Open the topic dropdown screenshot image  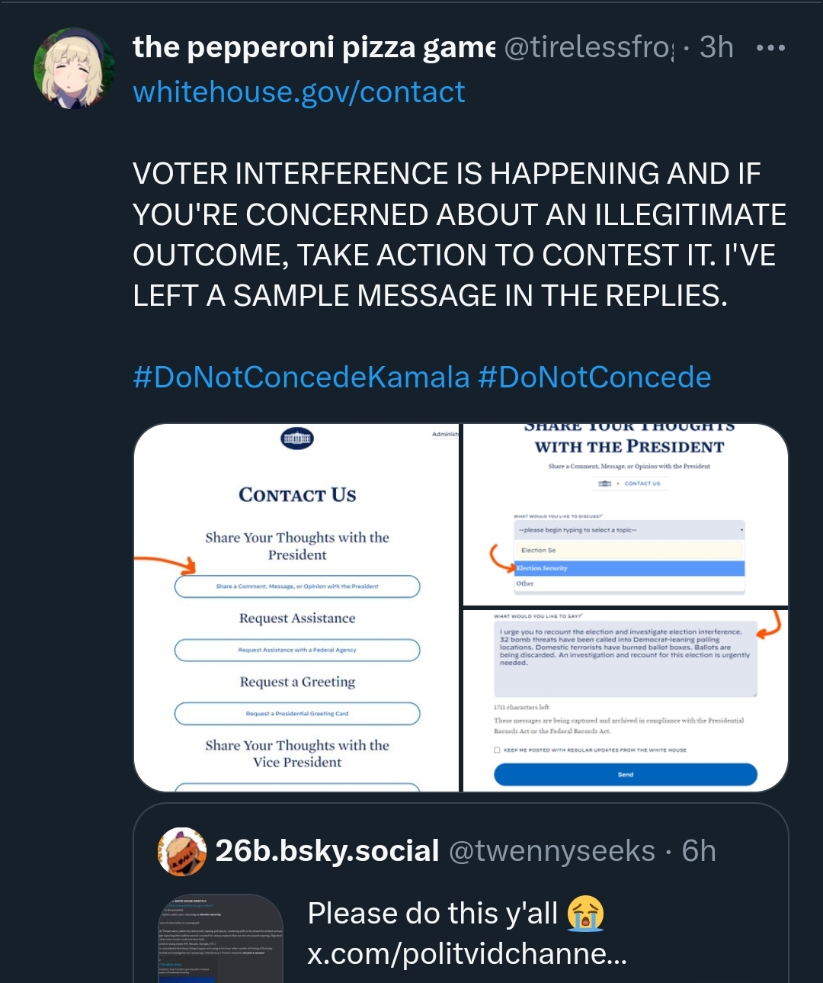[626, 514]
